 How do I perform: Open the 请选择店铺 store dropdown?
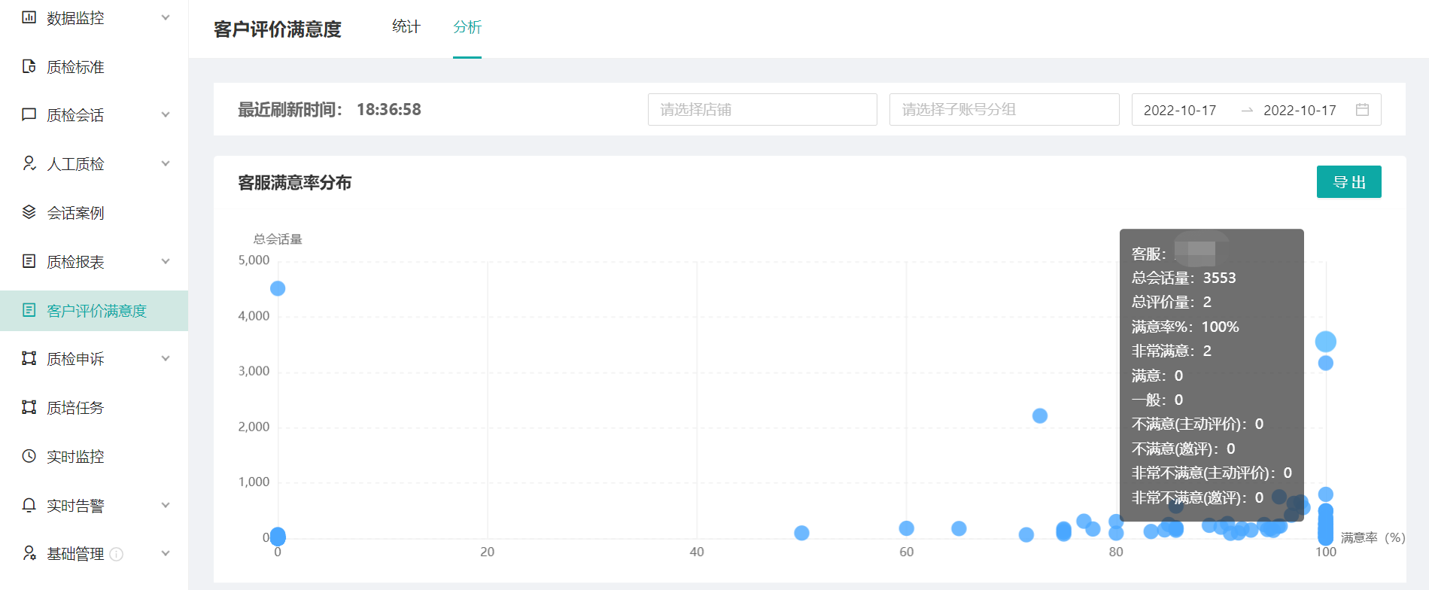point(762,110)
